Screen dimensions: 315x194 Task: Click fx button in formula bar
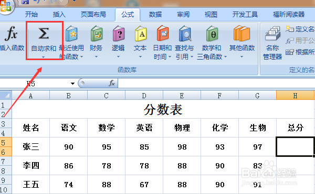pos(112,83)
